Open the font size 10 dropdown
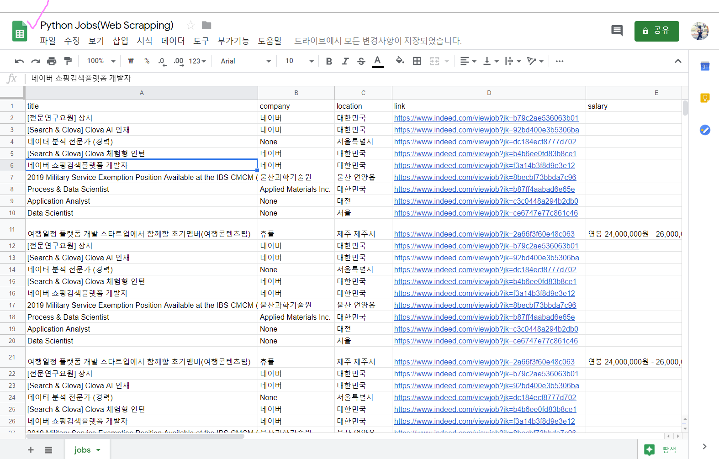 coord(299,61)
